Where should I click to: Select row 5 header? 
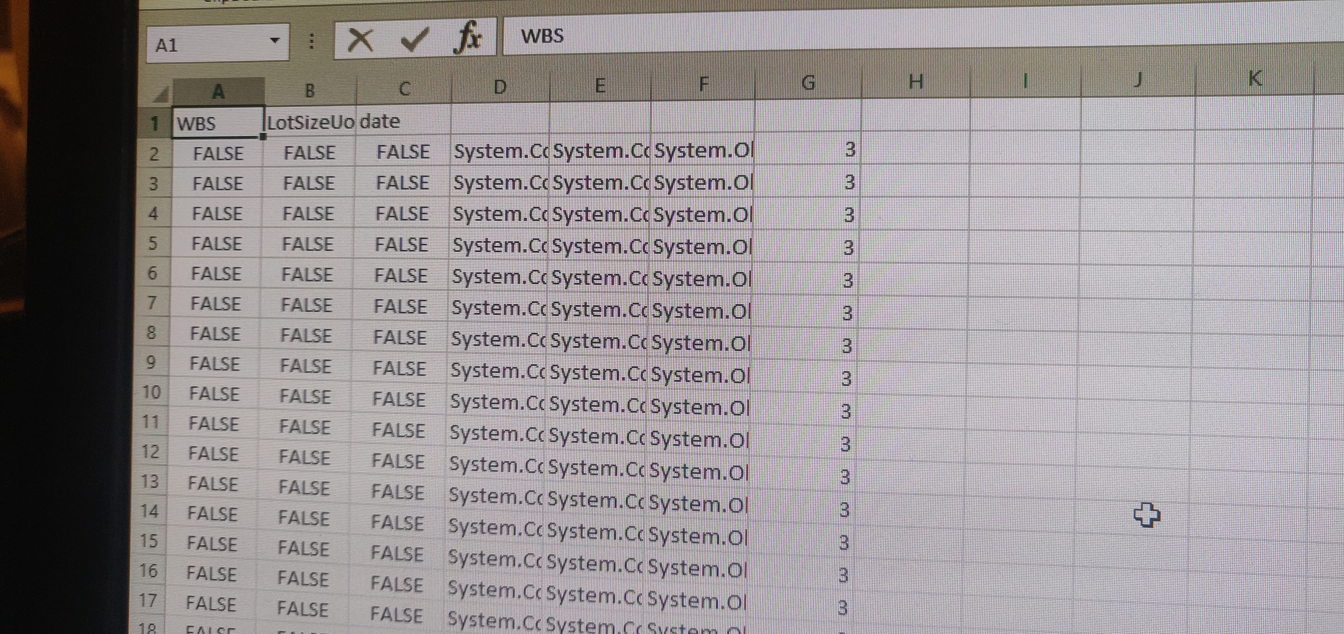152,244
